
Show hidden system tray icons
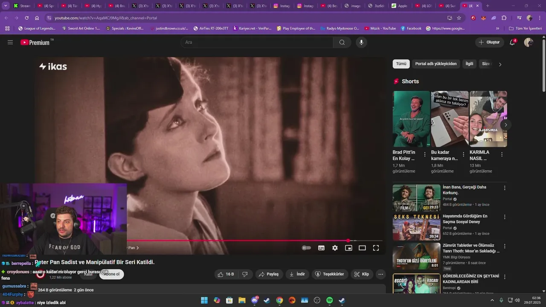492,300
